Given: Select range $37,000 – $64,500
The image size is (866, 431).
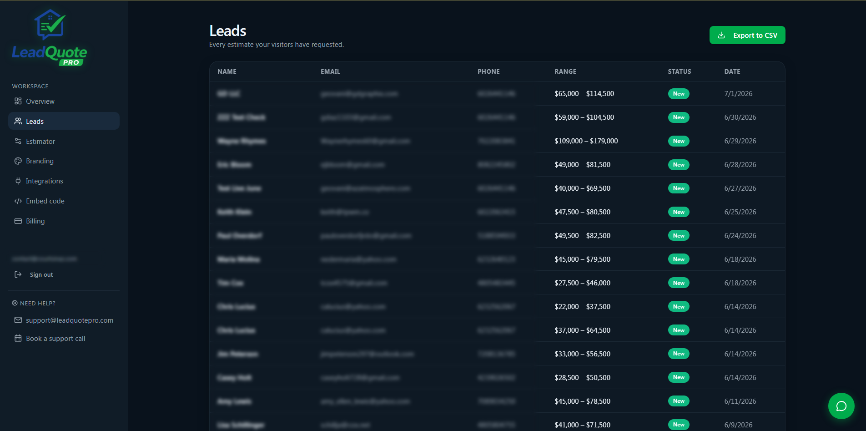Looking at the screenshot, I should click(x=582, y=330).
